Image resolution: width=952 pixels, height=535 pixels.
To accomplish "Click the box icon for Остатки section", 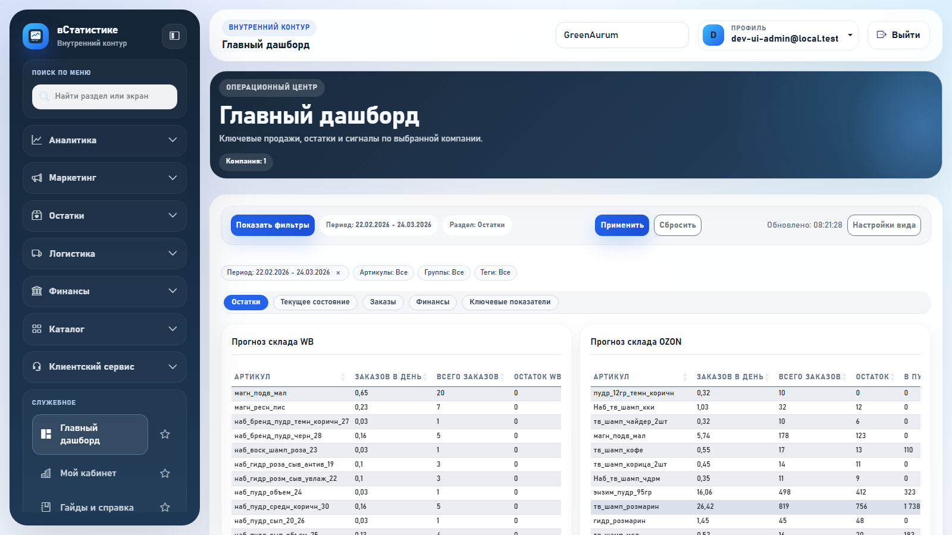I will (x=37, y=216).
